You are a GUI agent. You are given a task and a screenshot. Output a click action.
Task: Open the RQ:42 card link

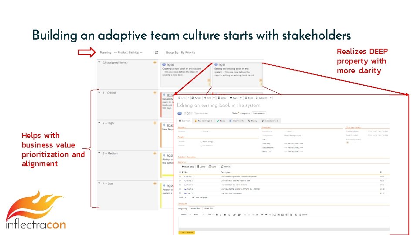tap(170, 125)
